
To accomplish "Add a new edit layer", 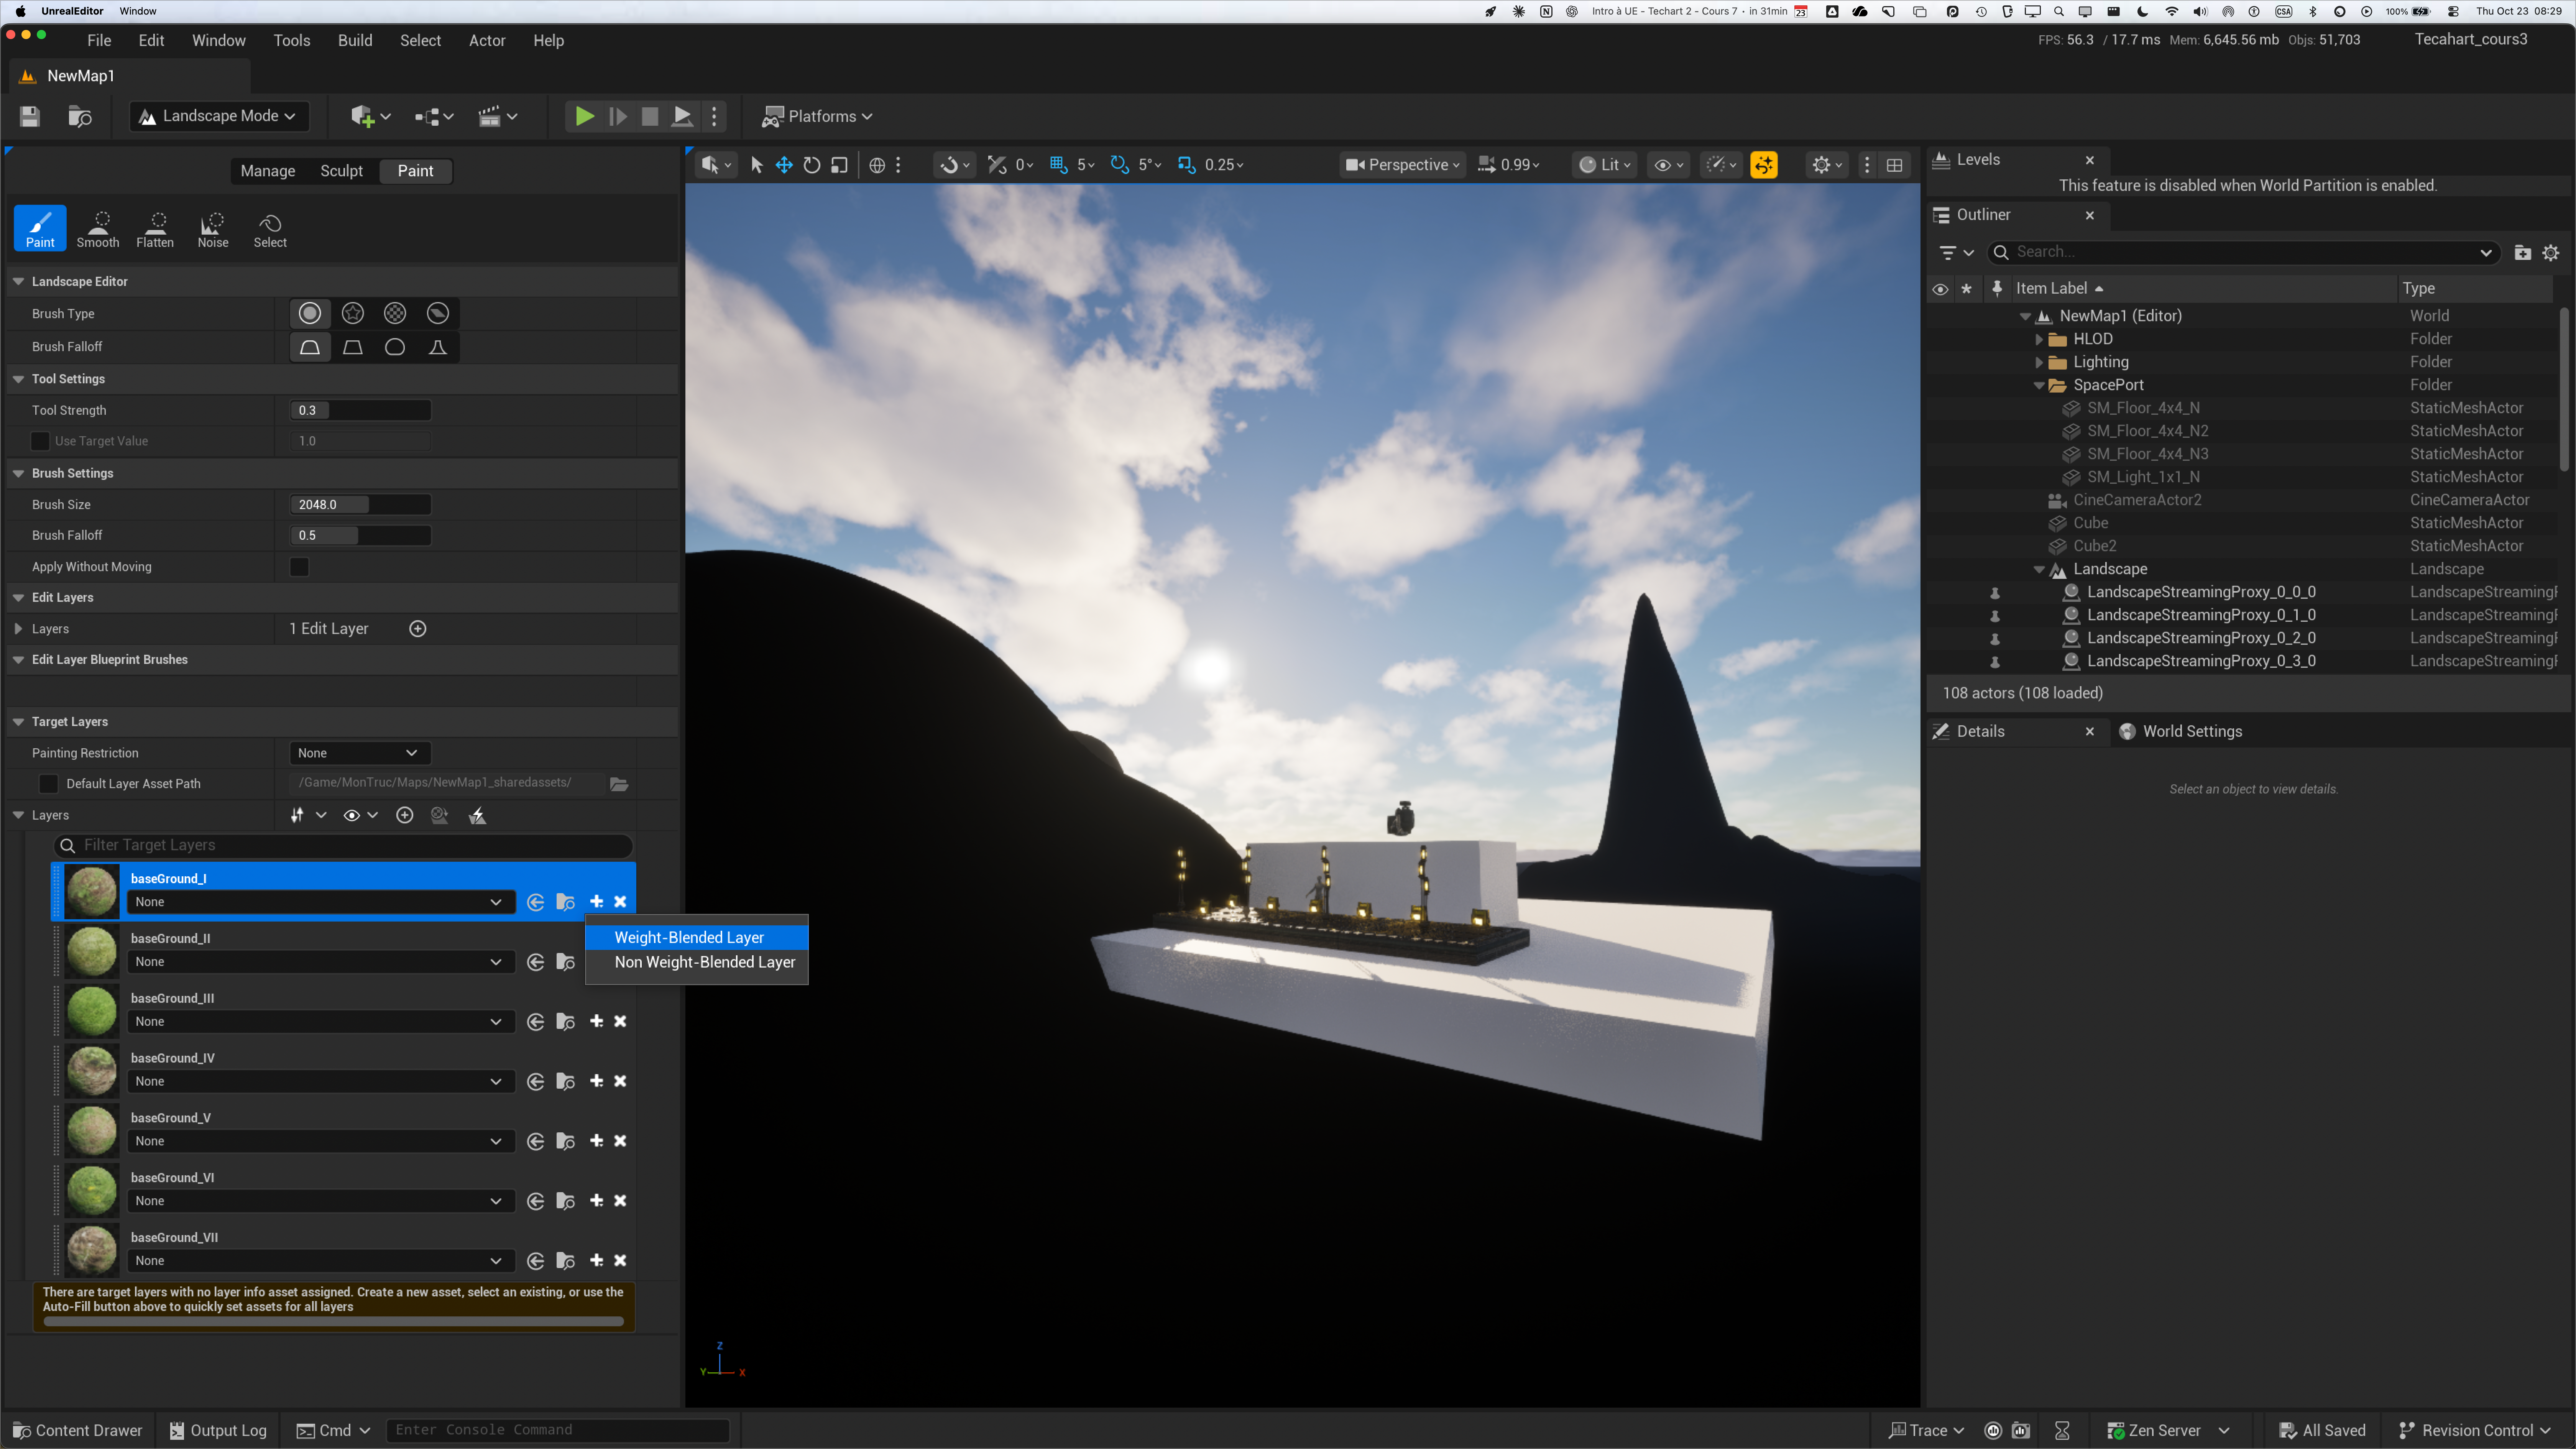I will [418, 629].
